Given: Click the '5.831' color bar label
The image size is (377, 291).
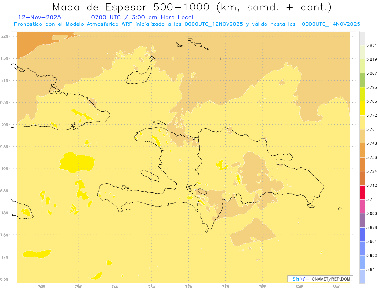Looking at the screenshot, I should click(371, 45).
